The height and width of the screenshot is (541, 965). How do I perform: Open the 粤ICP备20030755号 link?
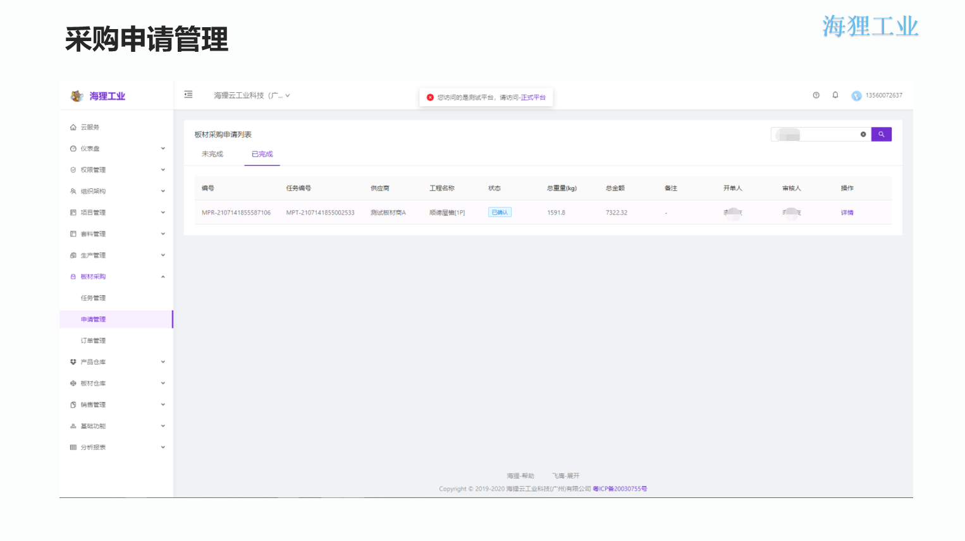[x=620, y=489]
